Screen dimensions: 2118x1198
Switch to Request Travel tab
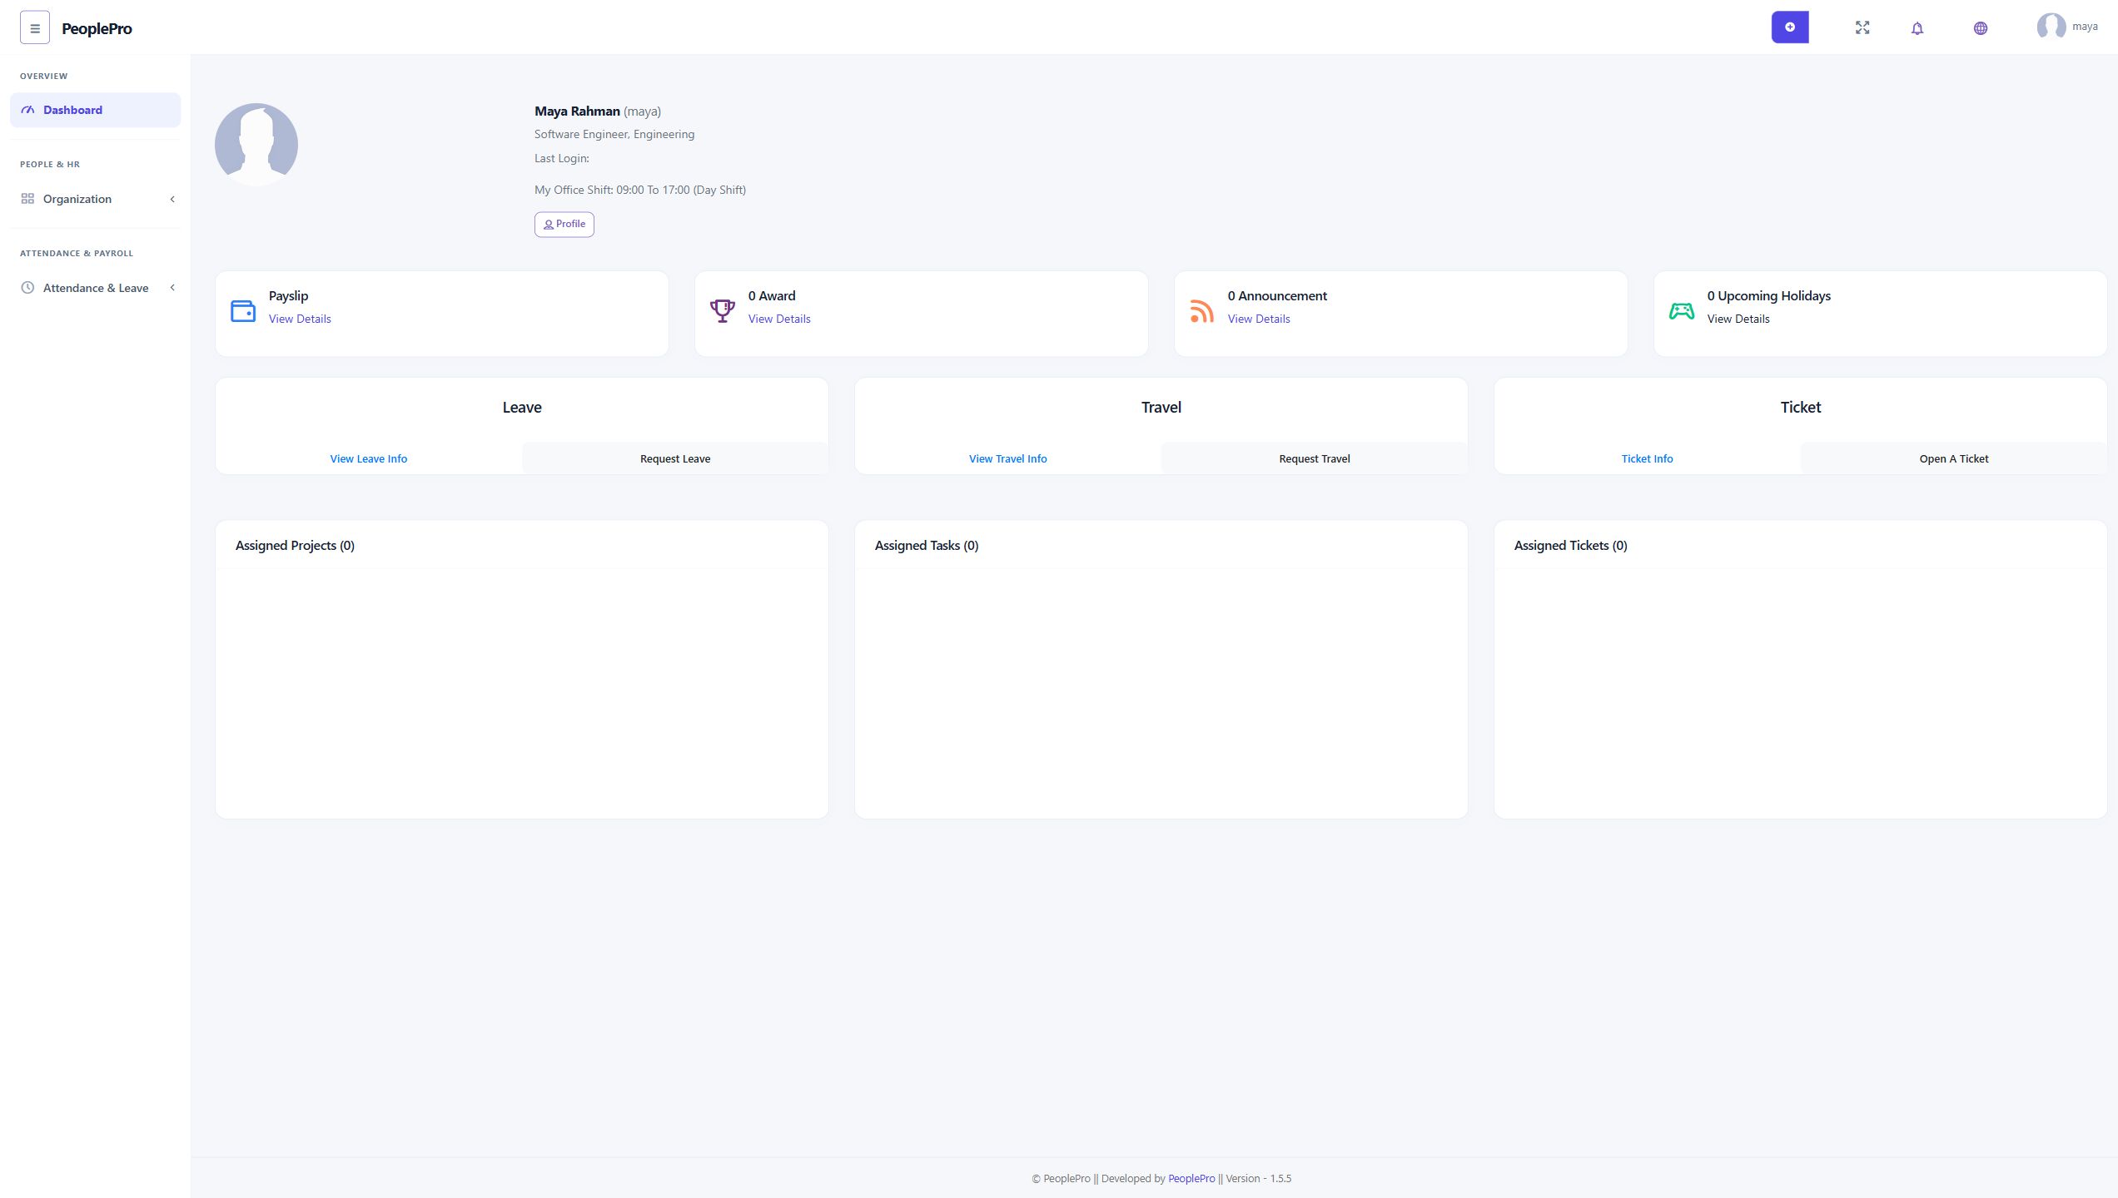pyautogui.click(x=1315, y=458)
